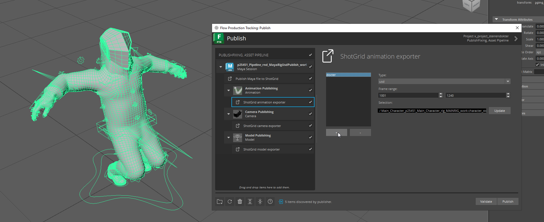The image size is (544, 222).
Task: Click the Translate value field in Maya
Action: (x=540, y=26)
